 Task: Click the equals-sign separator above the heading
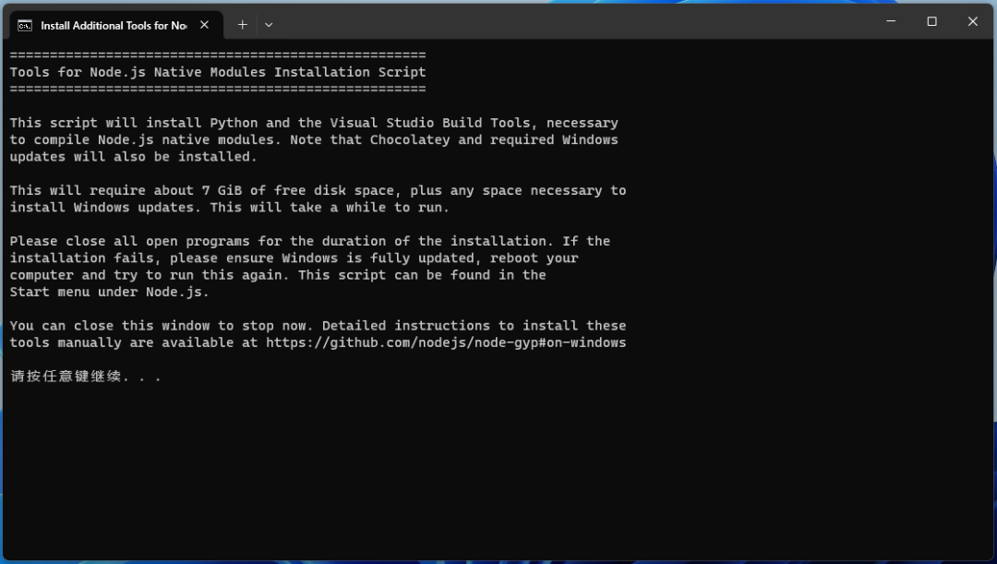(217, 55)
